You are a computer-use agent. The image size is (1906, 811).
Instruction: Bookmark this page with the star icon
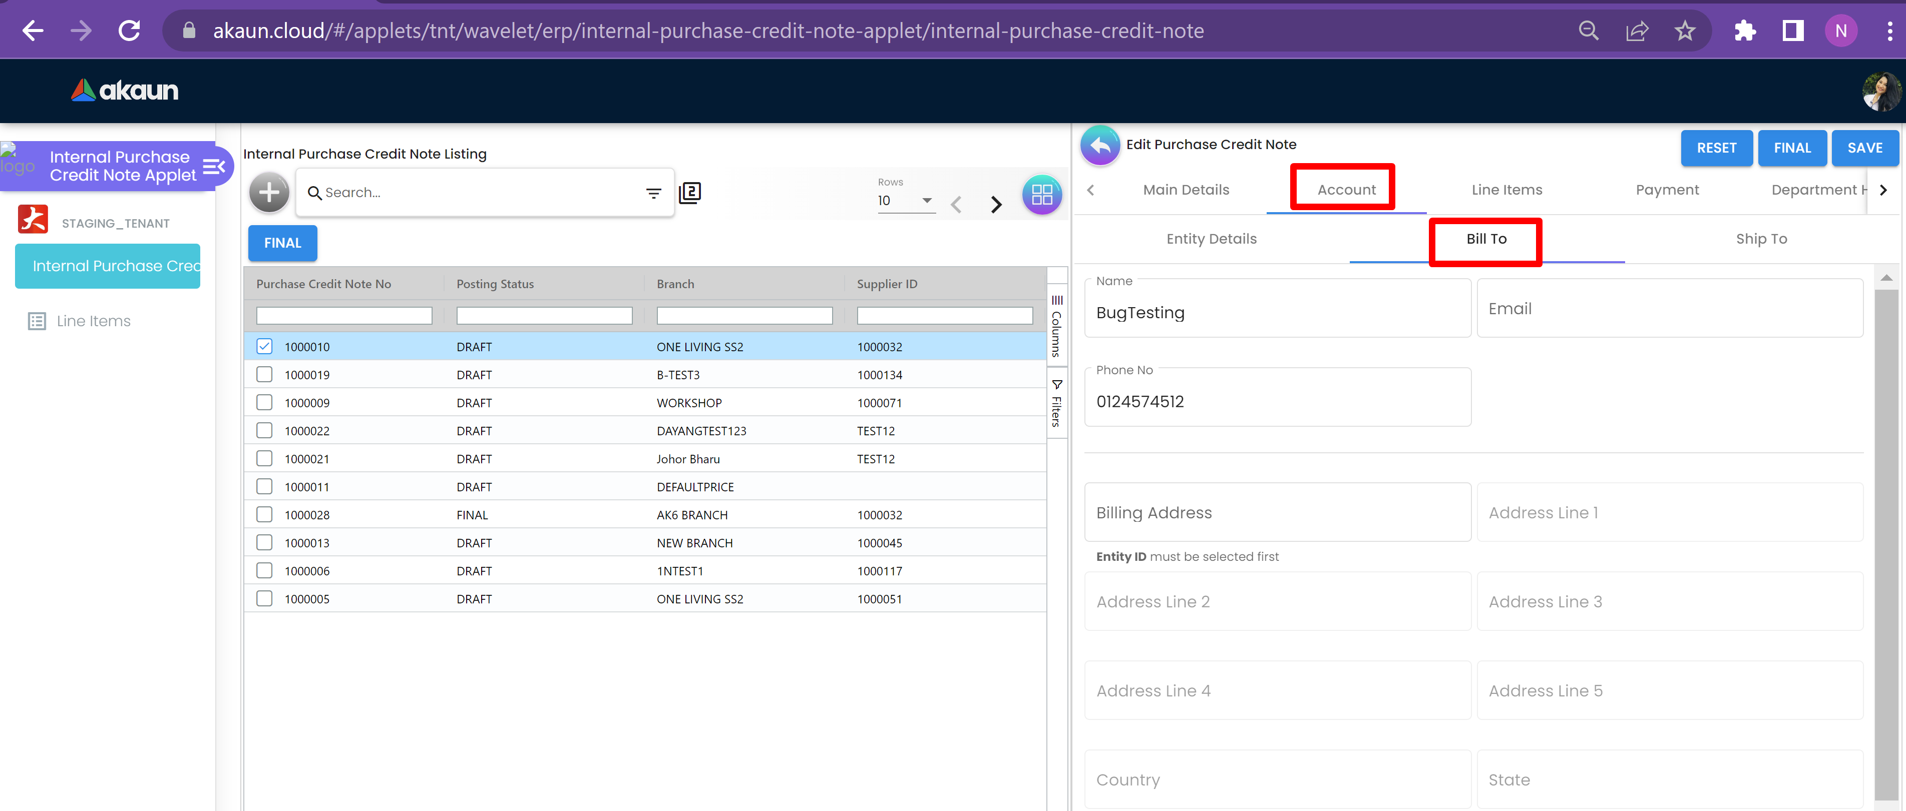[x=1685, y=31]
